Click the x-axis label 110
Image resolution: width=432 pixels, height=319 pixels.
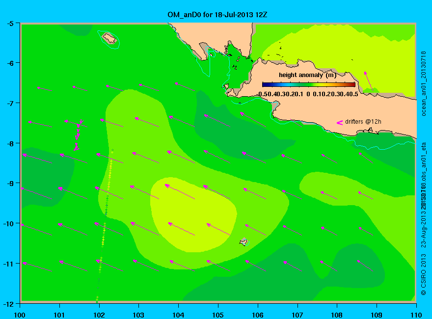416,315
